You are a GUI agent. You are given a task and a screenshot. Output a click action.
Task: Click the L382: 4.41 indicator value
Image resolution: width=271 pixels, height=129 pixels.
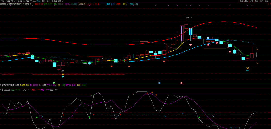click(83, 4)
